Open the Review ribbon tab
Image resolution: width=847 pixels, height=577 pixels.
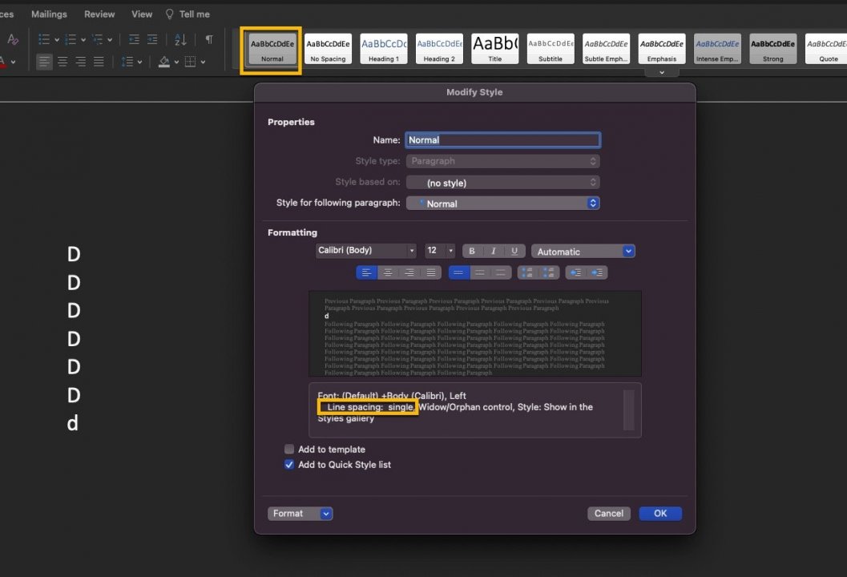(x=99, y=14)
